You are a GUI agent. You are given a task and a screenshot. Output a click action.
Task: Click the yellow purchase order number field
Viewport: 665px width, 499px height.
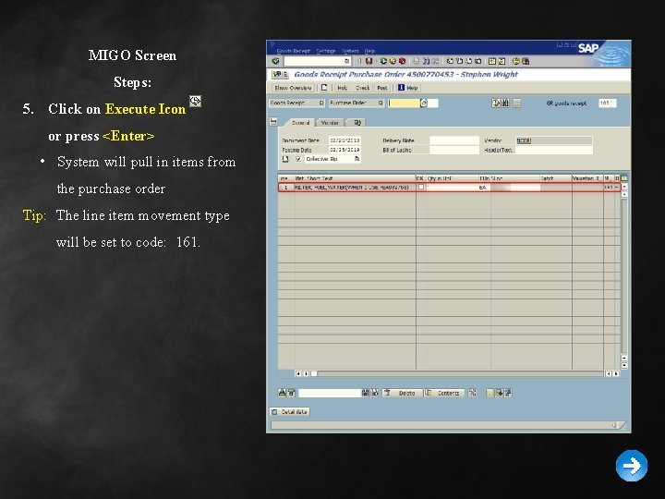coord(404,103)
